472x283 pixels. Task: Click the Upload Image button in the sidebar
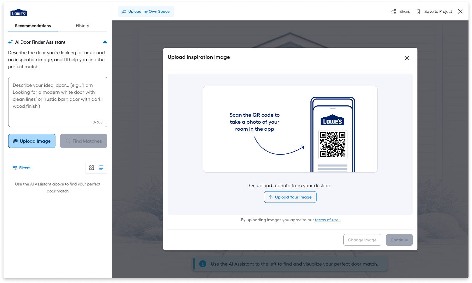tap(32, 141)
